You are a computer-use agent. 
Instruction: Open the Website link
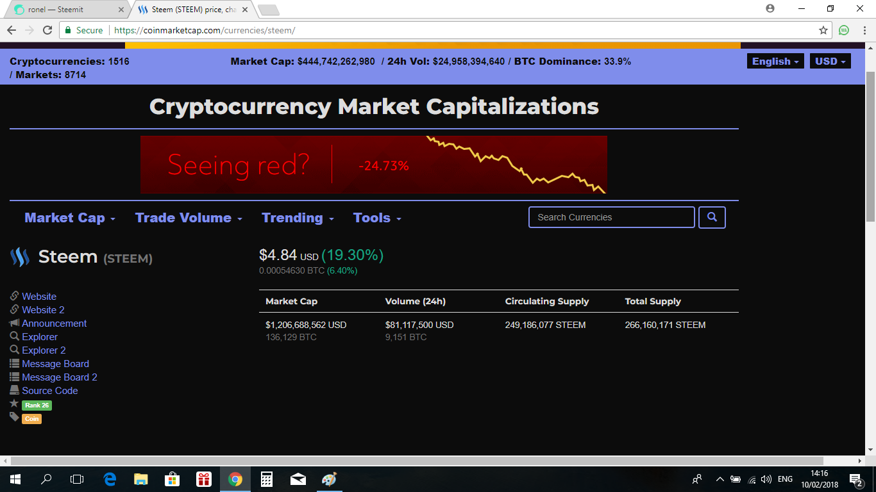click(x=39, y=297)
